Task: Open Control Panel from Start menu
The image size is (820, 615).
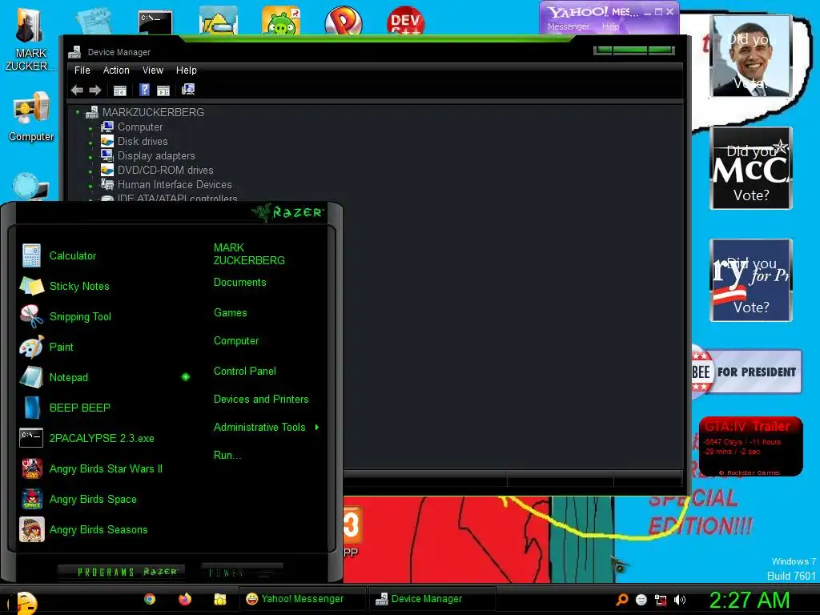Action: pyautogui.click(x=245, y=372)
